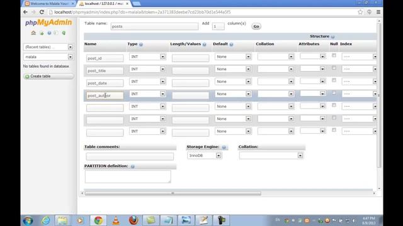This screenshot has width=403, height=226.
Task: Launch Internet Explorer from taskbar
Action: 46,220
